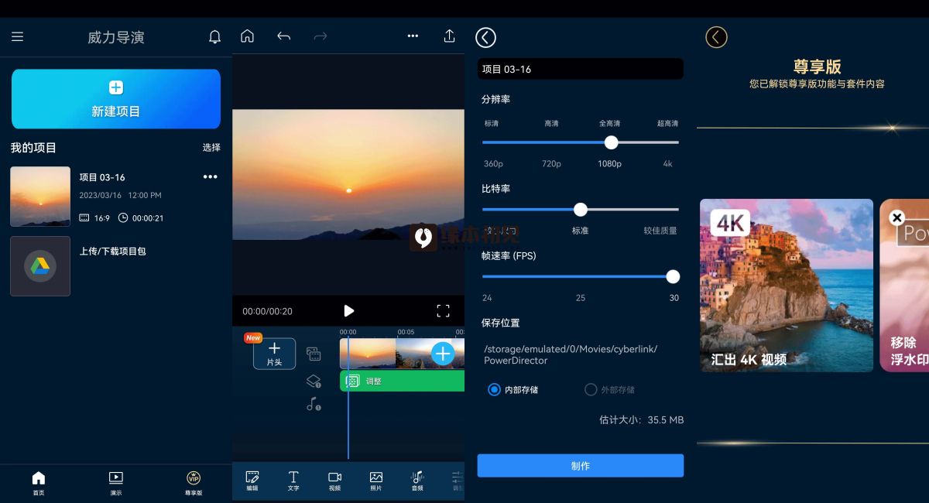Select 较佳质量 bitrate option

(660, 231)
